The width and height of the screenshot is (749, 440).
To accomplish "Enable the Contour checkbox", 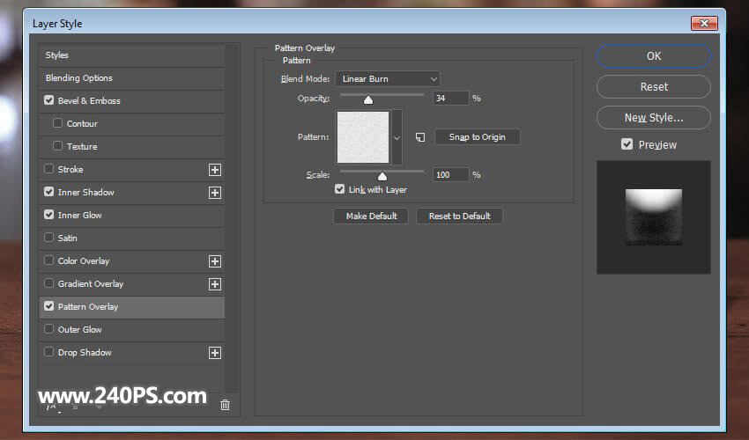I will click(x=58, y=123).
